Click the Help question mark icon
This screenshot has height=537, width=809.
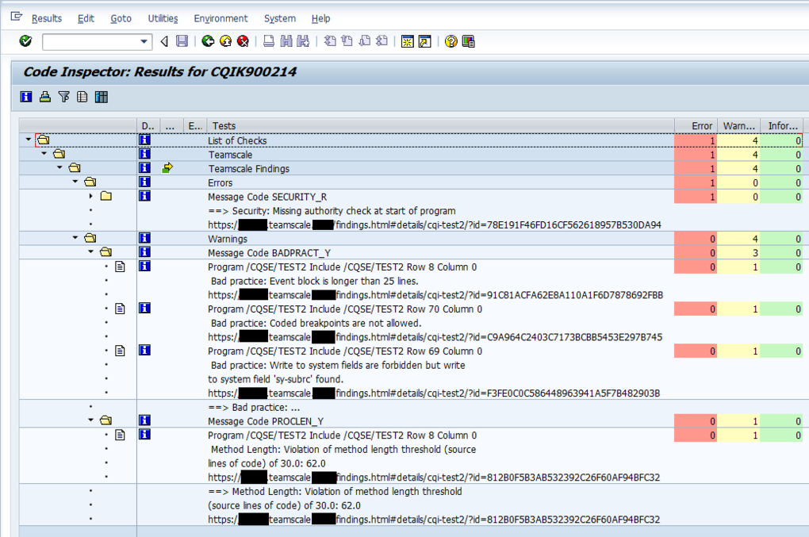(x=451, y=41)
